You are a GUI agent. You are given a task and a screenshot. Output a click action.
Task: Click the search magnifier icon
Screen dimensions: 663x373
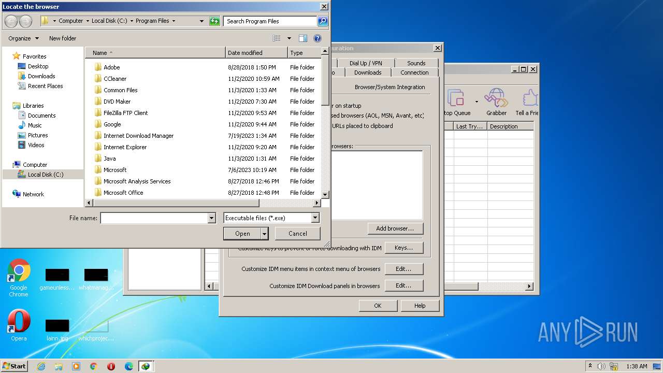(x=322, y=21)
